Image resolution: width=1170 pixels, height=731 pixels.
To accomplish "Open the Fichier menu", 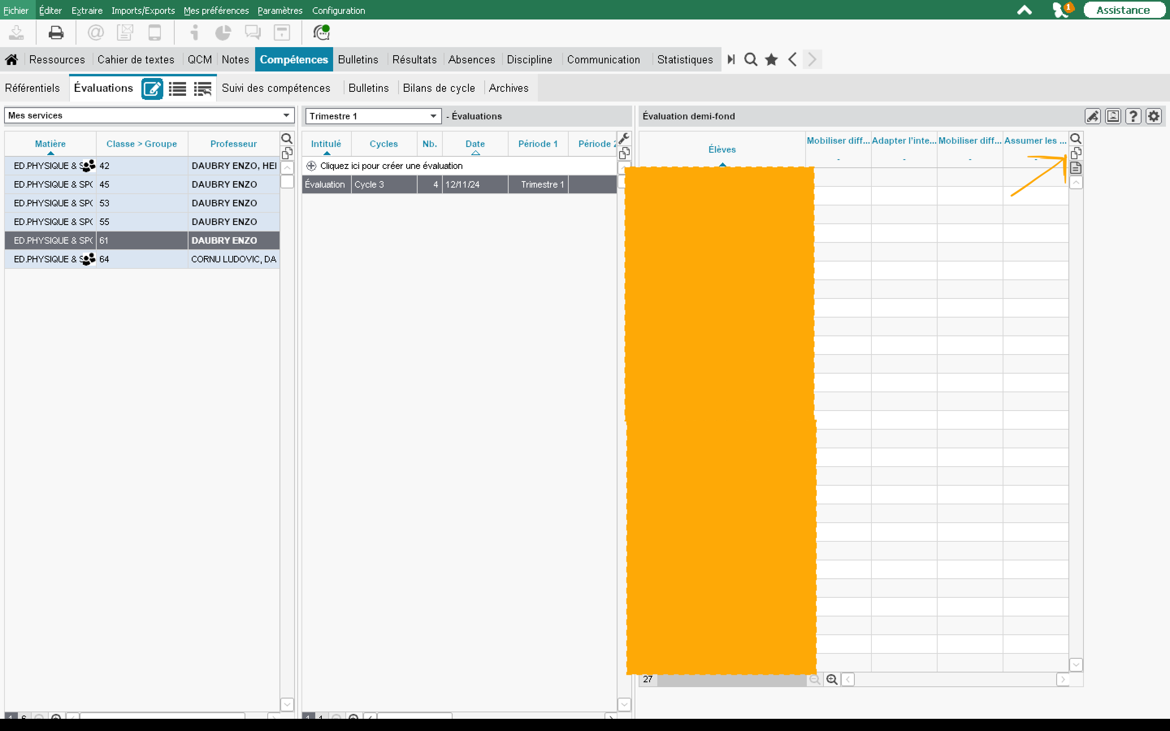I will (16, 10).
